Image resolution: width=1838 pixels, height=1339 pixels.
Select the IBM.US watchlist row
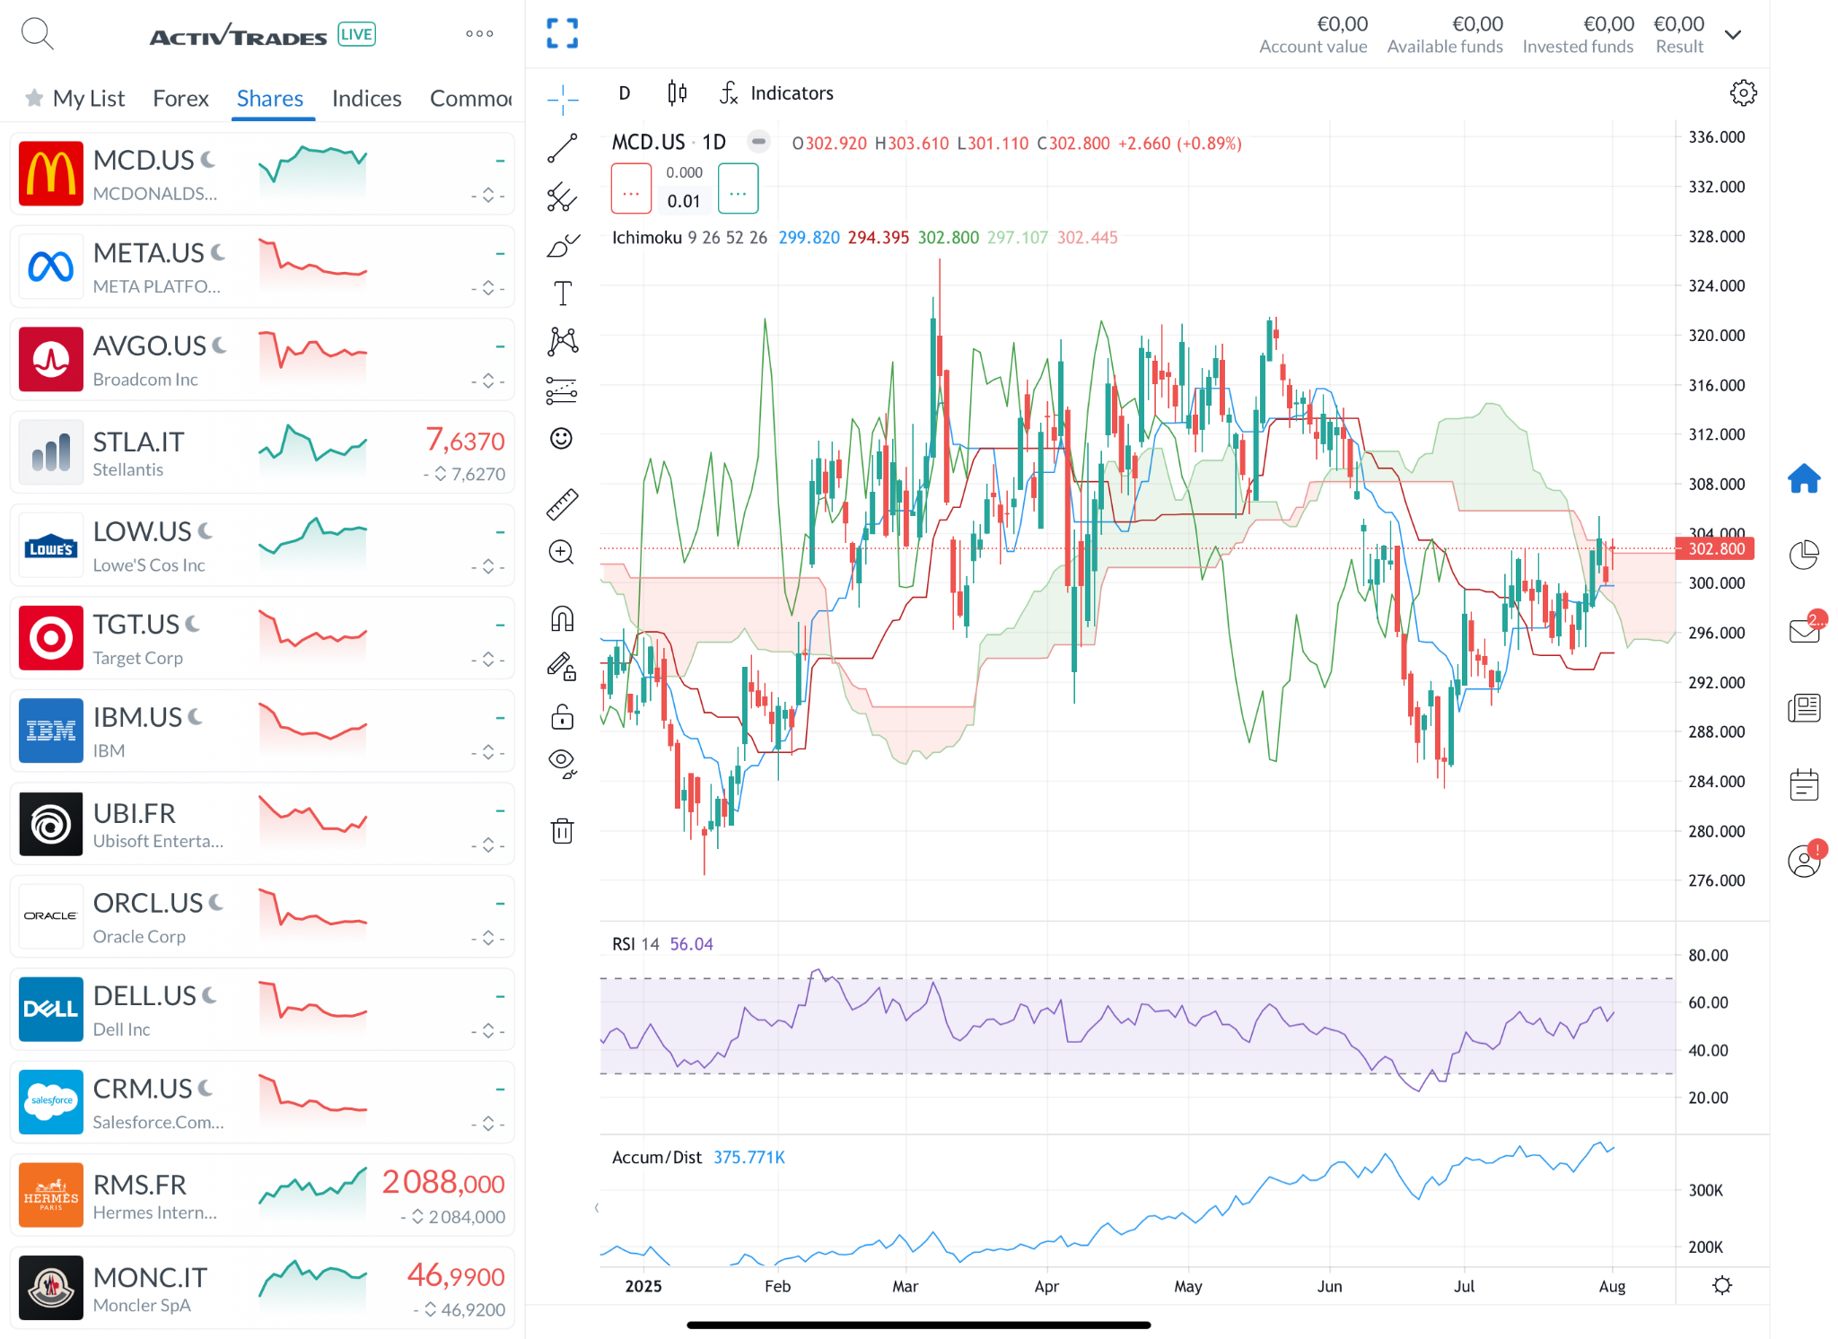(x=262, y=731)
